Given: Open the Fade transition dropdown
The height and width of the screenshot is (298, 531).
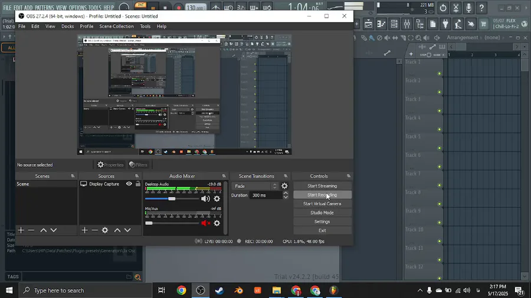Looking at the screenshot, I should (255, 186).
